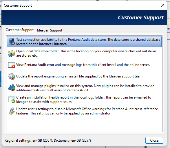Select 'View Pentana Audit error and message logs' text
The height and width of the screenshot is (148, 170).
49,65
